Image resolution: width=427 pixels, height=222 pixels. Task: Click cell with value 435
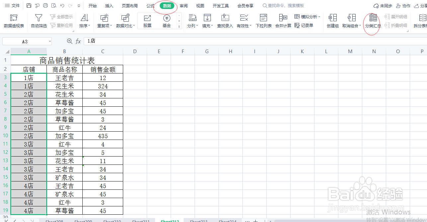click(103, 136)
